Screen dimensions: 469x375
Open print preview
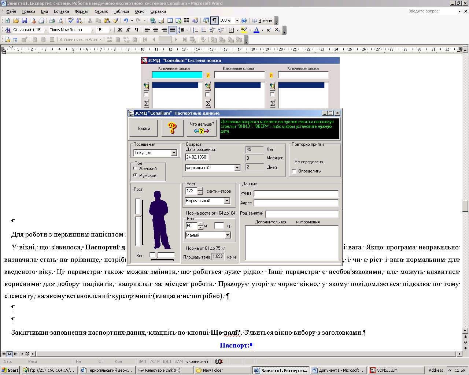pos(60,21)
